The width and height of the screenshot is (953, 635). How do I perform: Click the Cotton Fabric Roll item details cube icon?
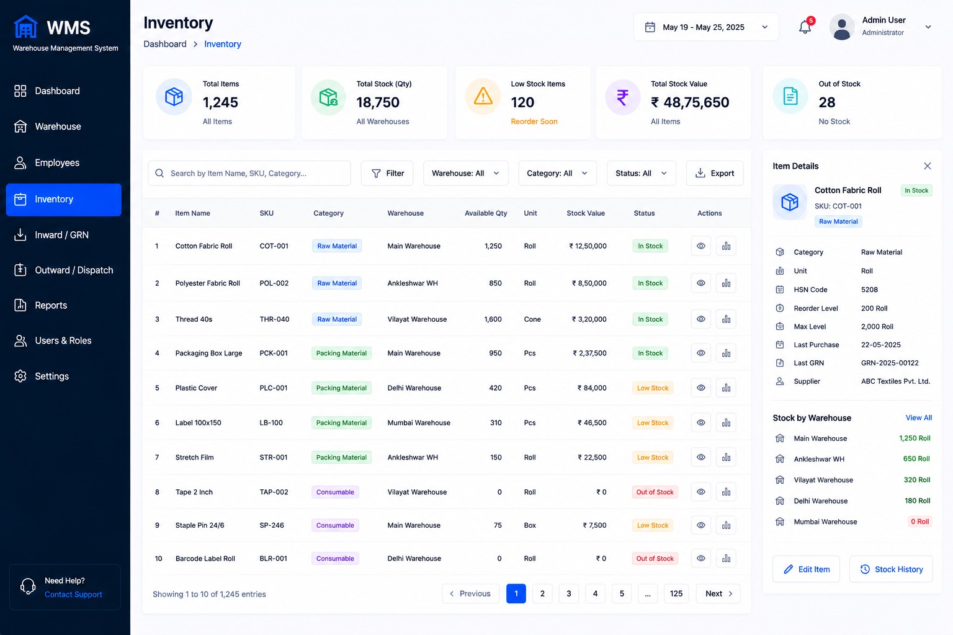pyautogui.click(x=790, y=202)
